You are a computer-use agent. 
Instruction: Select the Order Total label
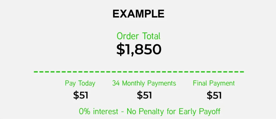(139, 36)
